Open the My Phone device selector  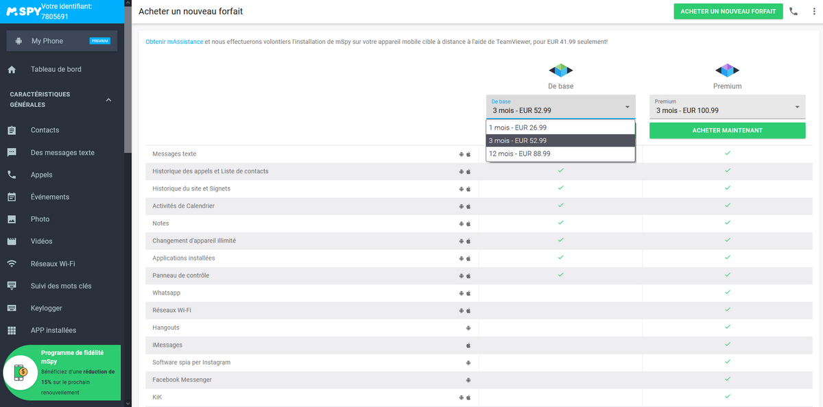click(x=62, y=41)
